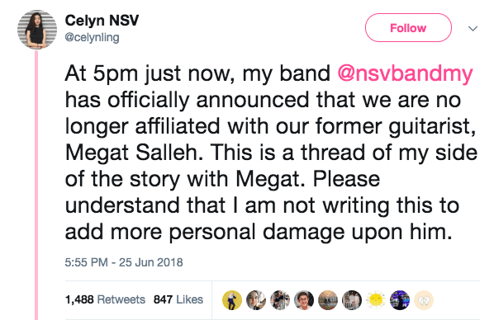Follow Celyn NSV's account
Viewport: 494px width, 320px height.
click(408, 28)
